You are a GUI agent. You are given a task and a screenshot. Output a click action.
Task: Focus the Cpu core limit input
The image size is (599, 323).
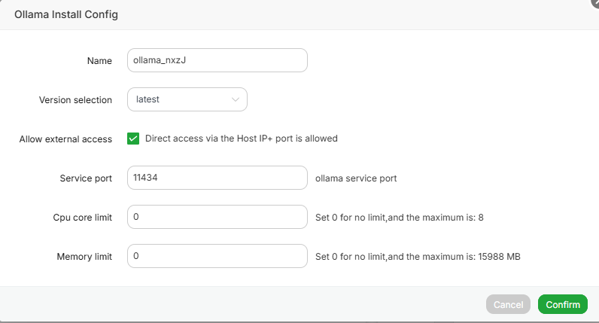point(217,217)
